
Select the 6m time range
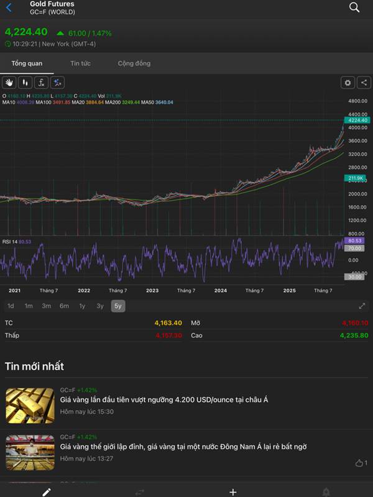[x=64, y=306]
